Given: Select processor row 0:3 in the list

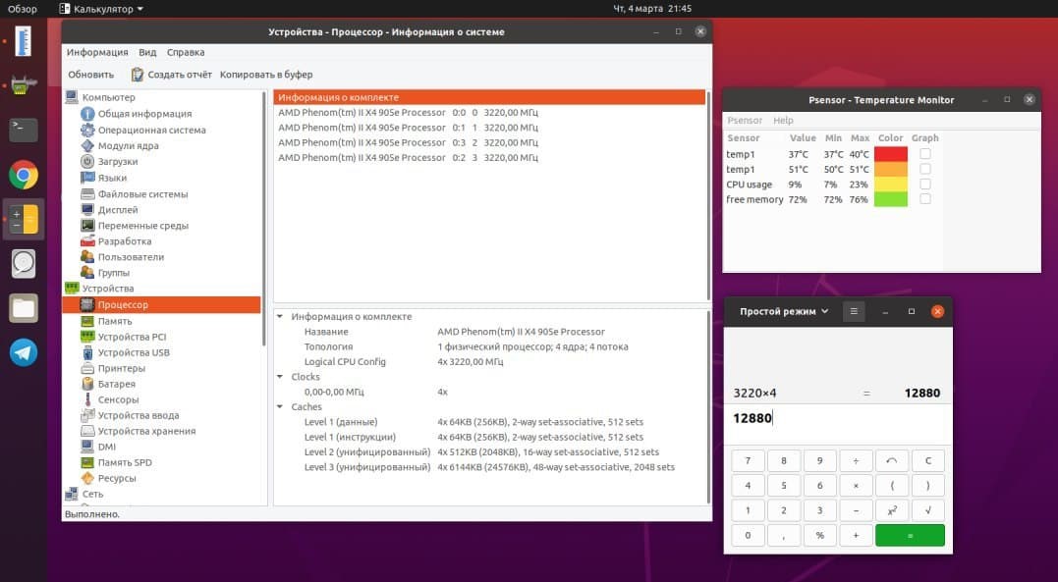Looking at the screenshot, I should point(488,142).
